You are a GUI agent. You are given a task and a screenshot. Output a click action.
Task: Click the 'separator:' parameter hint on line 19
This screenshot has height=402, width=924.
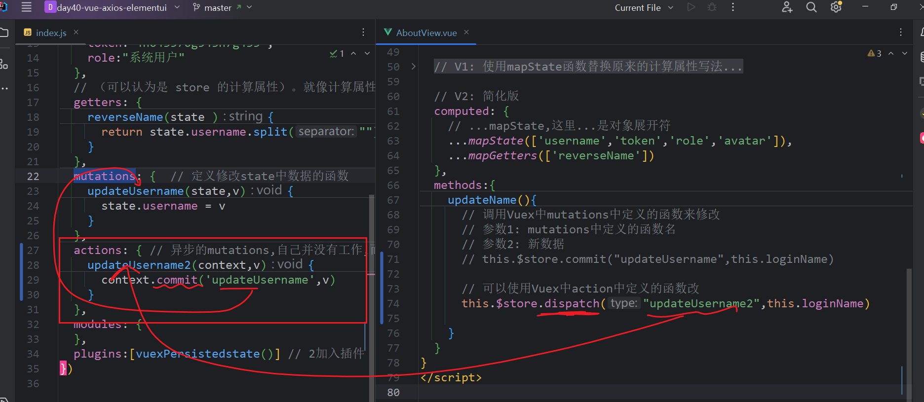(x=326, y=132)
